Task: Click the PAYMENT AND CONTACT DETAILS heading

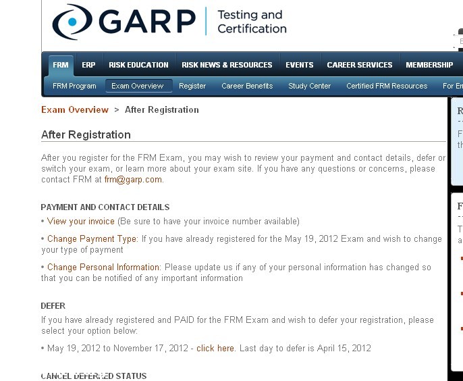Action: [x=105, y=207]
